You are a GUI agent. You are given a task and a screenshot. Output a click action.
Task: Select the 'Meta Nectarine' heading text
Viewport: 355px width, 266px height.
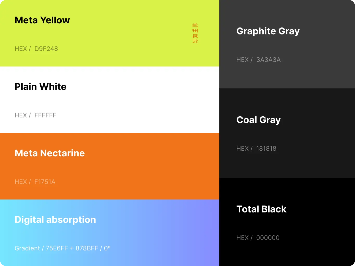point(50,153)
